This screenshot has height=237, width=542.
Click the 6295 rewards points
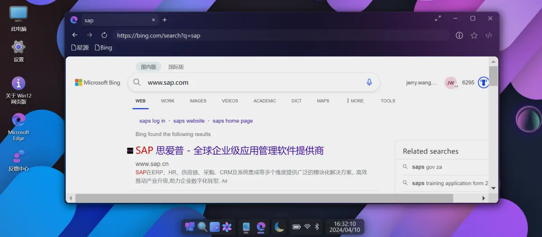pos(468,82)
